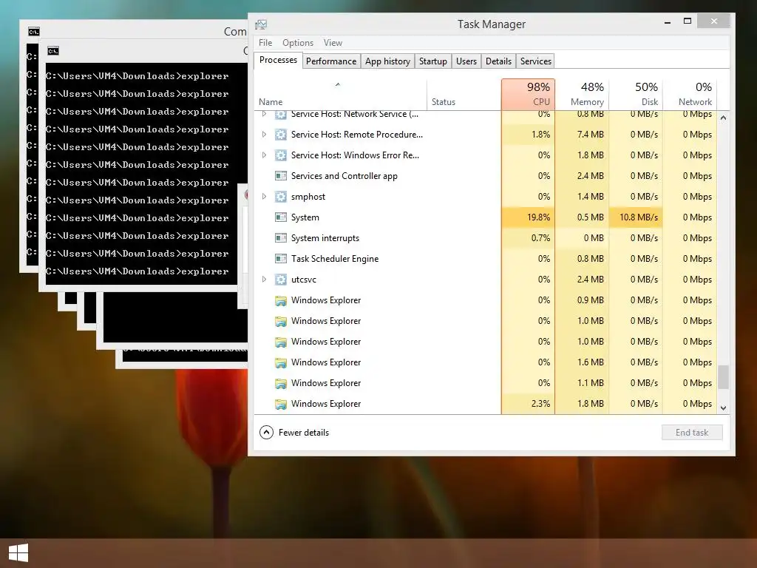Viewport: 757px width, 568px height.
Task: Click the process list scrollbar thumb
Action: coord(723,377)
